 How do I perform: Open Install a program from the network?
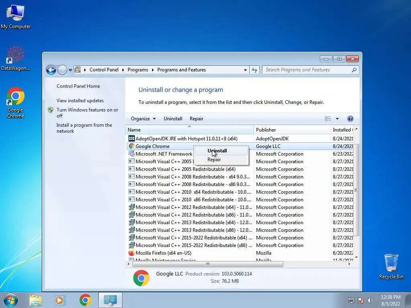pyautogui.click(x=84, y=128)
